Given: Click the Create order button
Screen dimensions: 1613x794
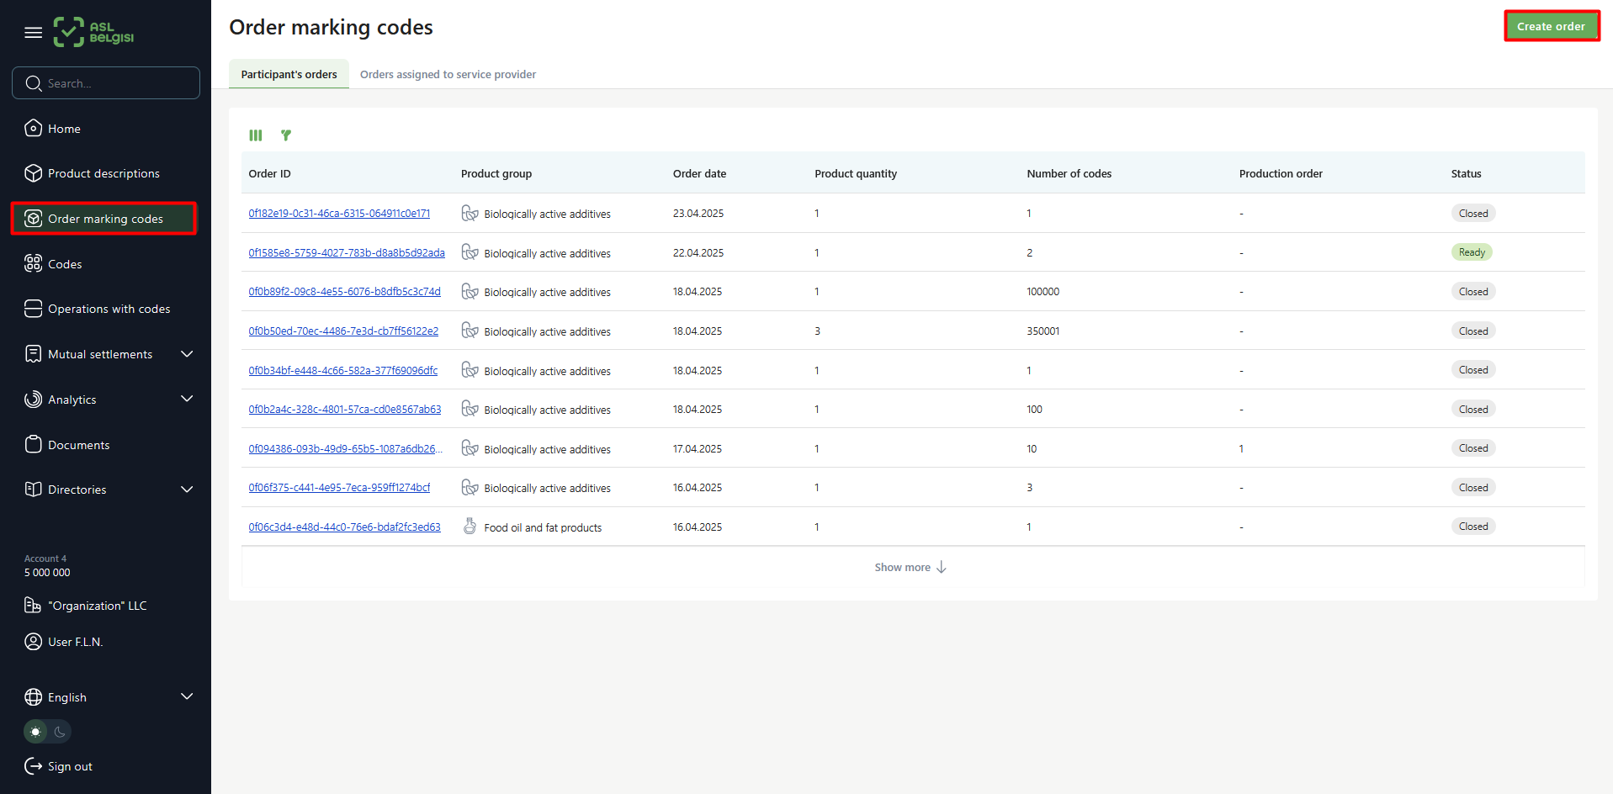Looking at the screenshot, I should pyautogui.click(x=1551, y=26).
